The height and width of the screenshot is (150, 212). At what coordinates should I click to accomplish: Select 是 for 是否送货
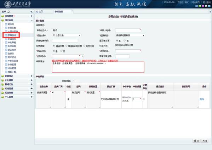(54, 51)
